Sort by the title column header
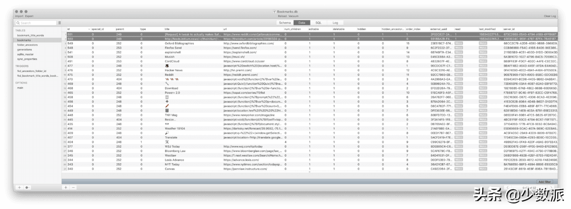The image size is (571, 209). pyautogui.click(x=167, y=28)
